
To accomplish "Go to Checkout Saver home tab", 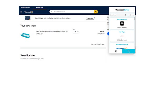I will pyautogui.click(x=116, y=51).
